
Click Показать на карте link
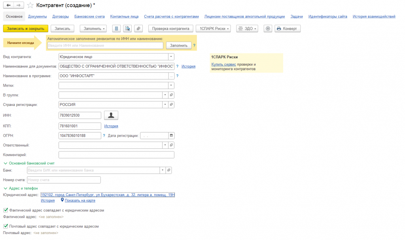tap(80, 200)
